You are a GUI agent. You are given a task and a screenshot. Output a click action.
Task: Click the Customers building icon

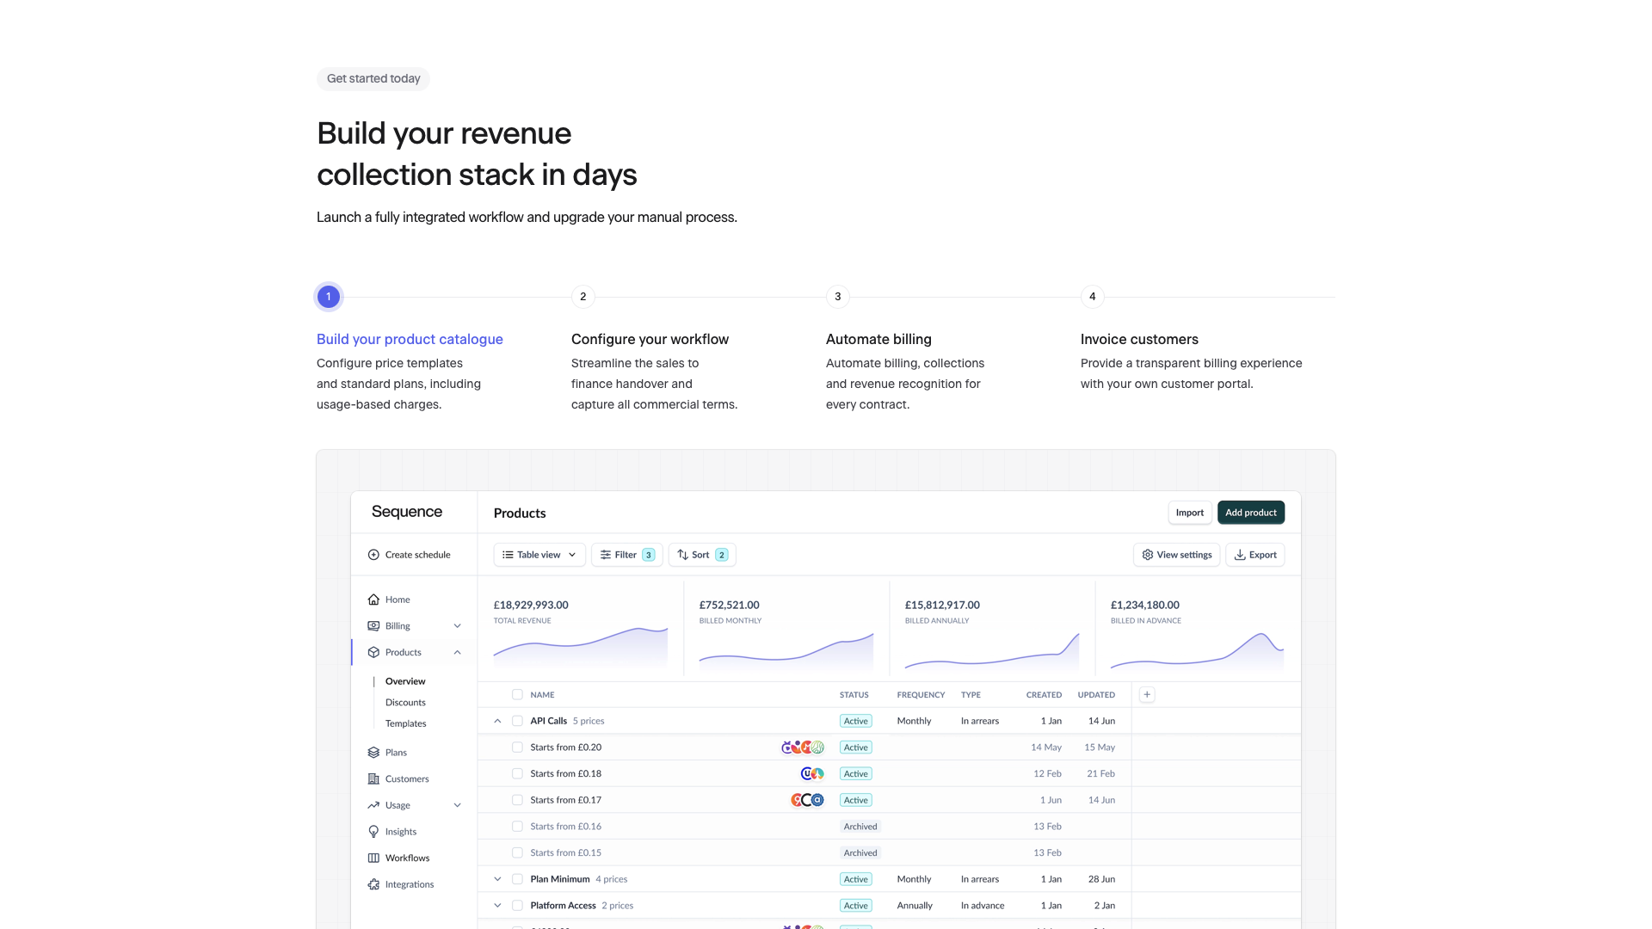373,778
